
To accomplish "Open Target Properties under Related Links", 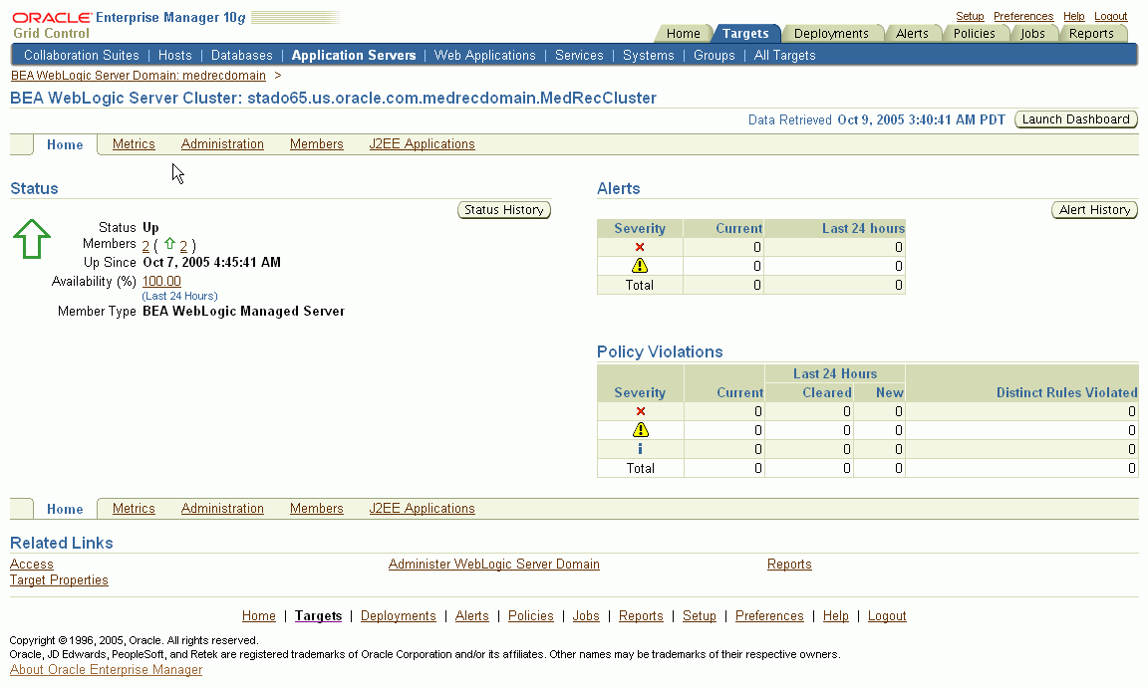I will 58,579.
